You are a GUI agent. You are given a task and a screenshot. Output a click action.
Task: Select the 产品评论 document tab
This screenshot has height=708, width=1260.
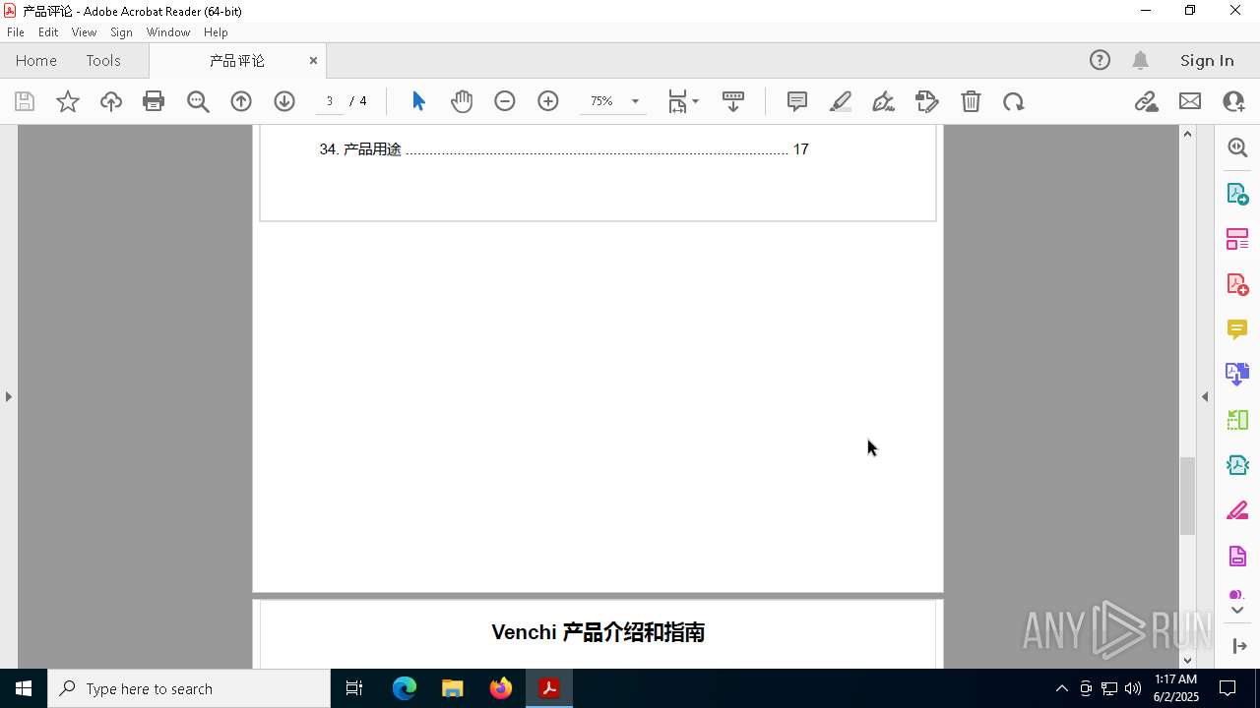click(x=237, y=60)
